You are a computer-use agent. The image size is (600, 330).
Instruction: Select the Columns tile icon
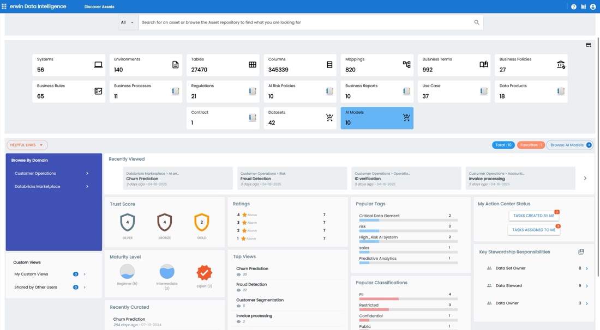[329, 64]
